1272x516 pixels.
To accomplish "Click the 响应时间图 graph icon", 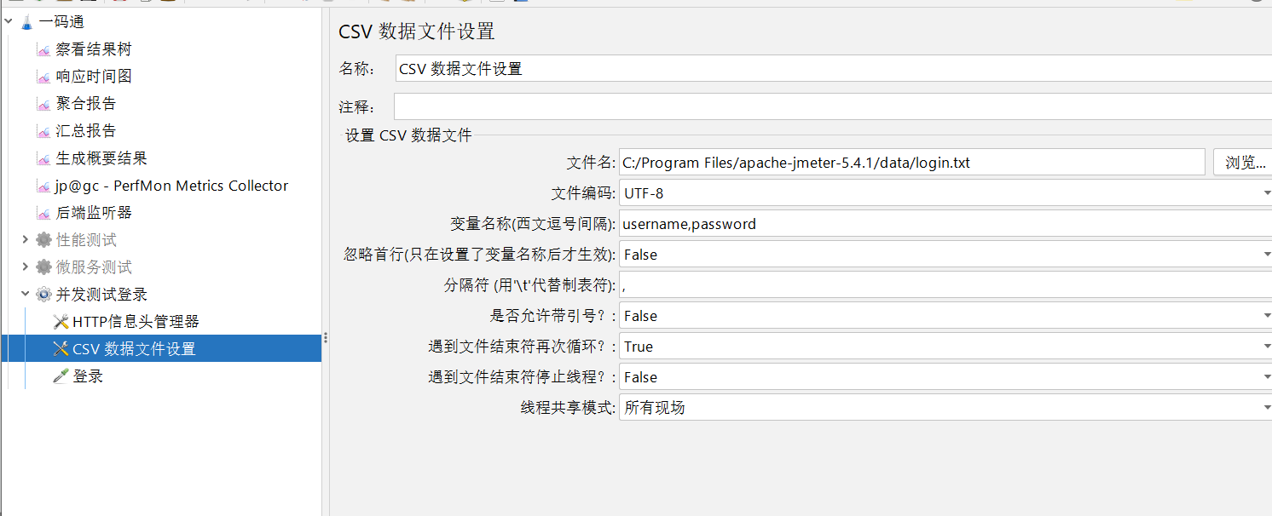I will 43,77.
